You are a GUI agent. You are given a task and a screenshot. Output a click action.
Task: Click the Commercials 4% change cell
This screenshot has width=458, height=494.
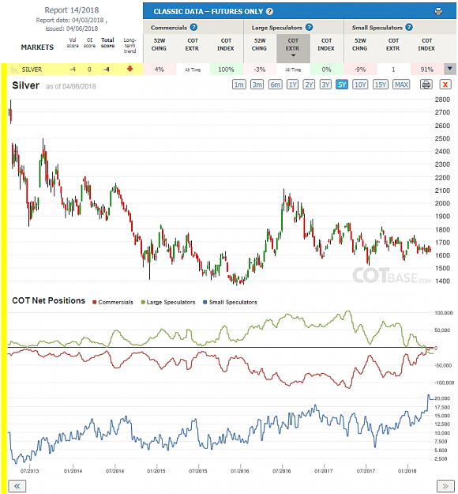160,70
